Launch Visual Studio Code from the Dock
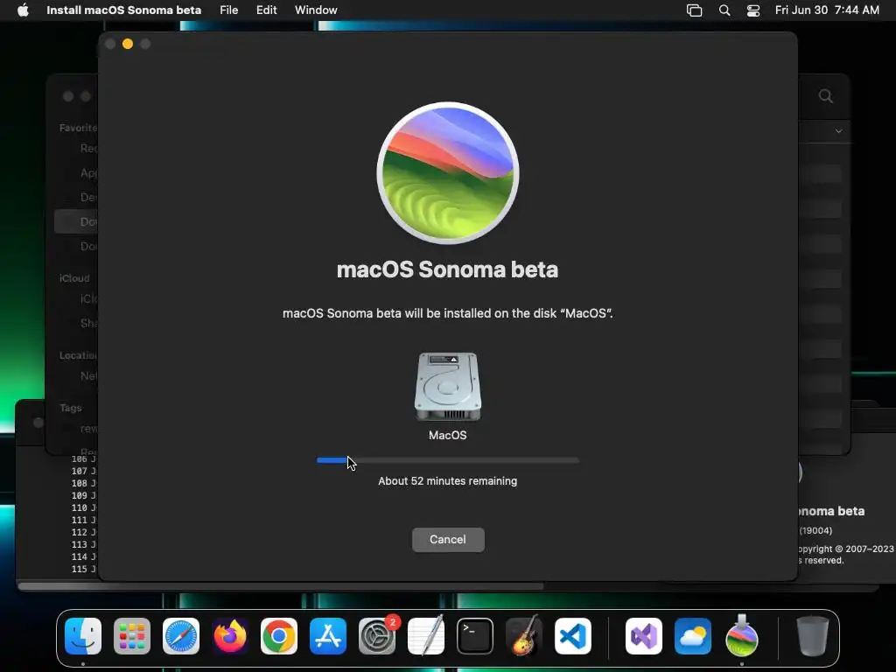 click(x=573, y=636)
